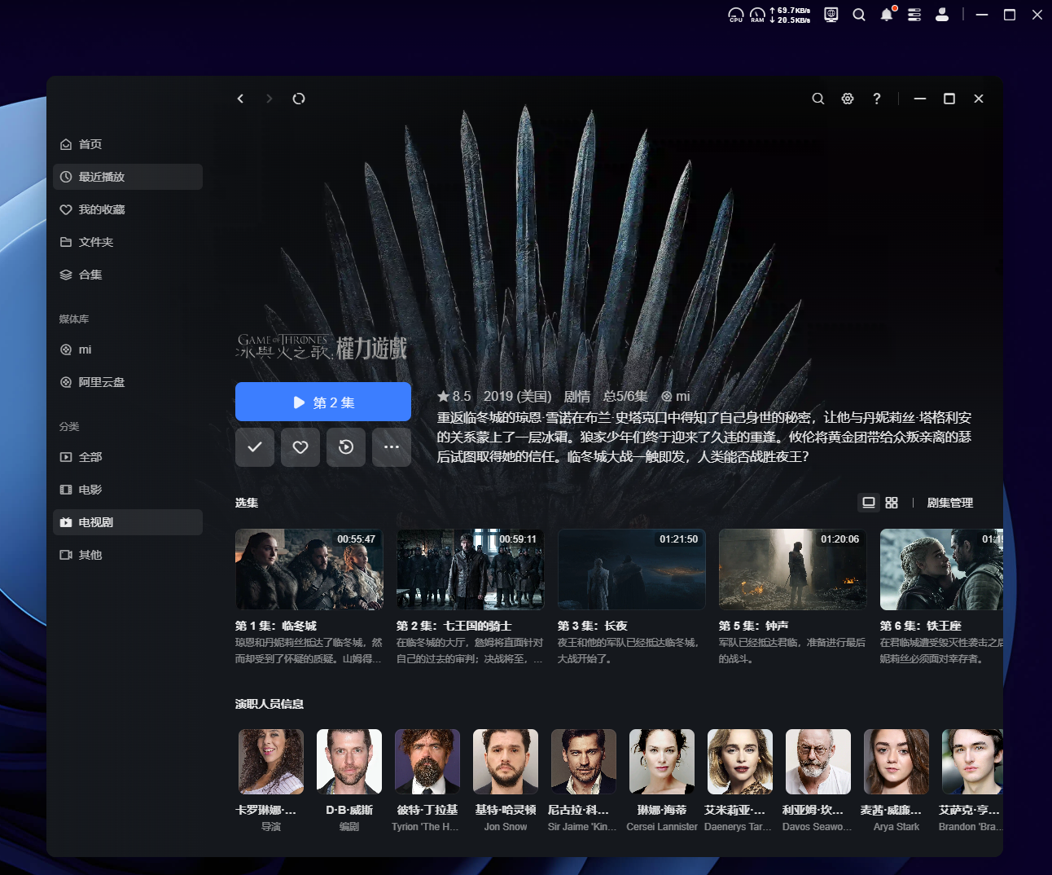Mark series as watched with checkmark
Screen dimensions: 1052x875
pyautogui.click(x=255, y=447)
